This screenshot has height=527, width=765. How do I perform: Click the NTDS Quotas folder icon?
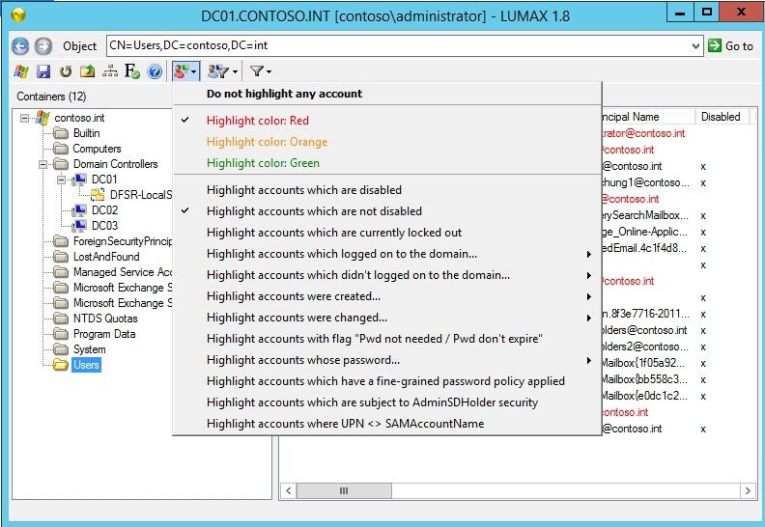61,319
